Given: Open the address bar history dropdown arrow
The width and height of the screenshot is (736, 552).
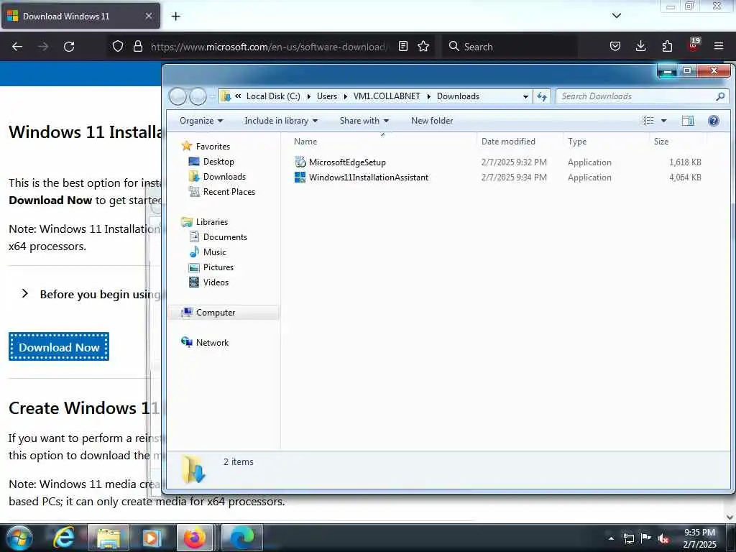Looking at the screenshot, I should click(525, 97).
